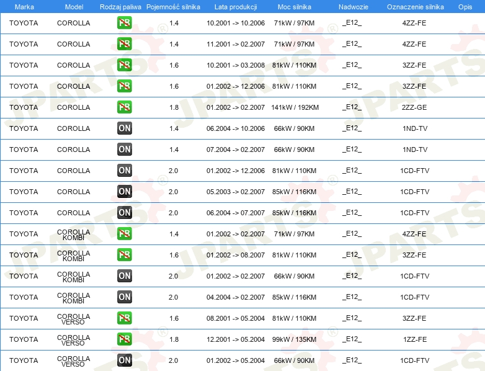
Task: Click the petrol icon in the Corolla Kombi 1.6 row
Action: point(124,254)
